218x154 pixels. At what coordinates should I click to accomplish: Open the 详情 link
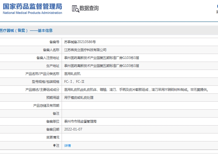[x=68, y=145]
